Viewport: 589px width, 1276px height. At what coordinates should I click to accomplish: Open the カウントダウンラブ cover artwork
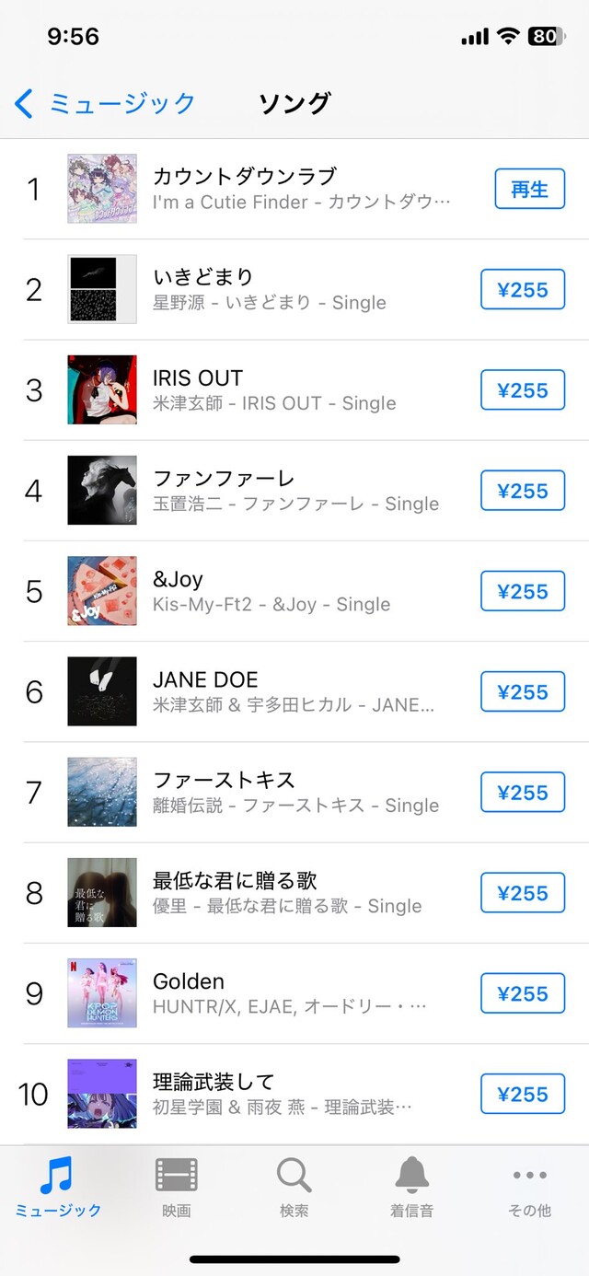pyautogui.click(x=102, y=189)
